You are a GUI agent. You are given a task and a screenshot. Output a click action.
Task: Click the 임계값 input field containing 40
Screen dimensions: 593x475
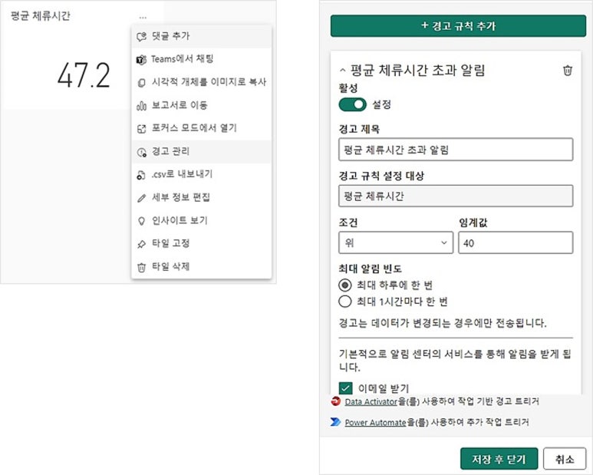click(515, 243)
